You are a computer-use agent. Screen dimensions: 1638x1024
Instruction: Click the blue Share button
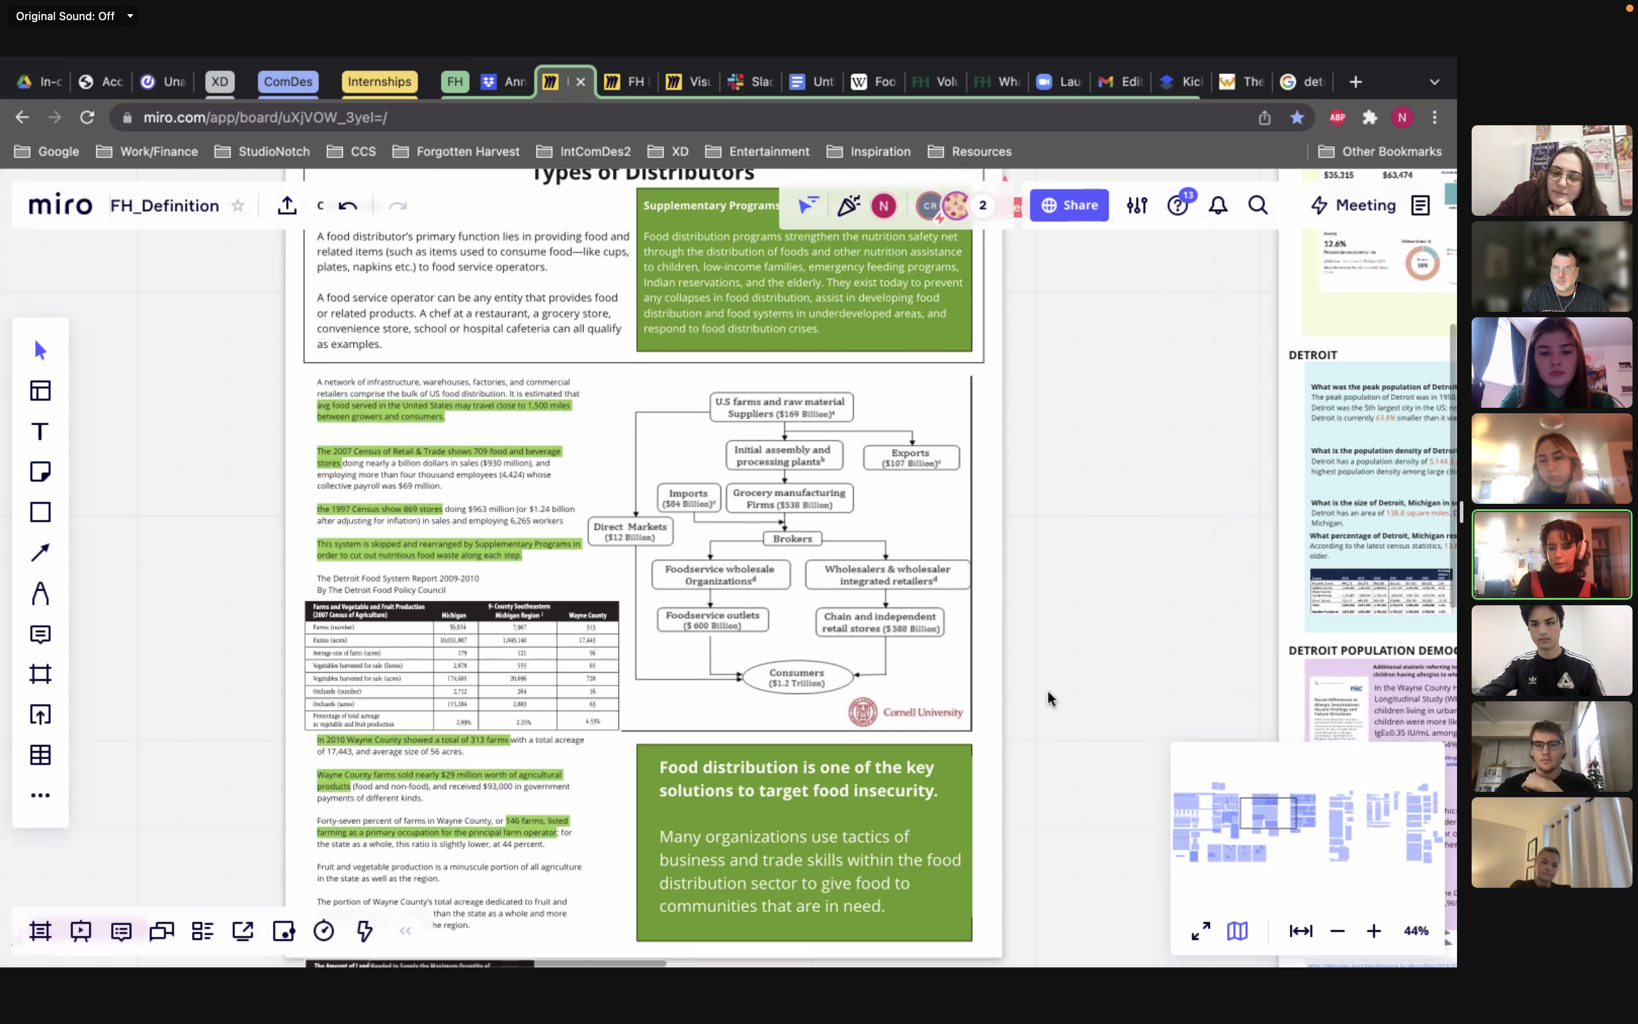pyautogui.click(x=1069, y=205)
